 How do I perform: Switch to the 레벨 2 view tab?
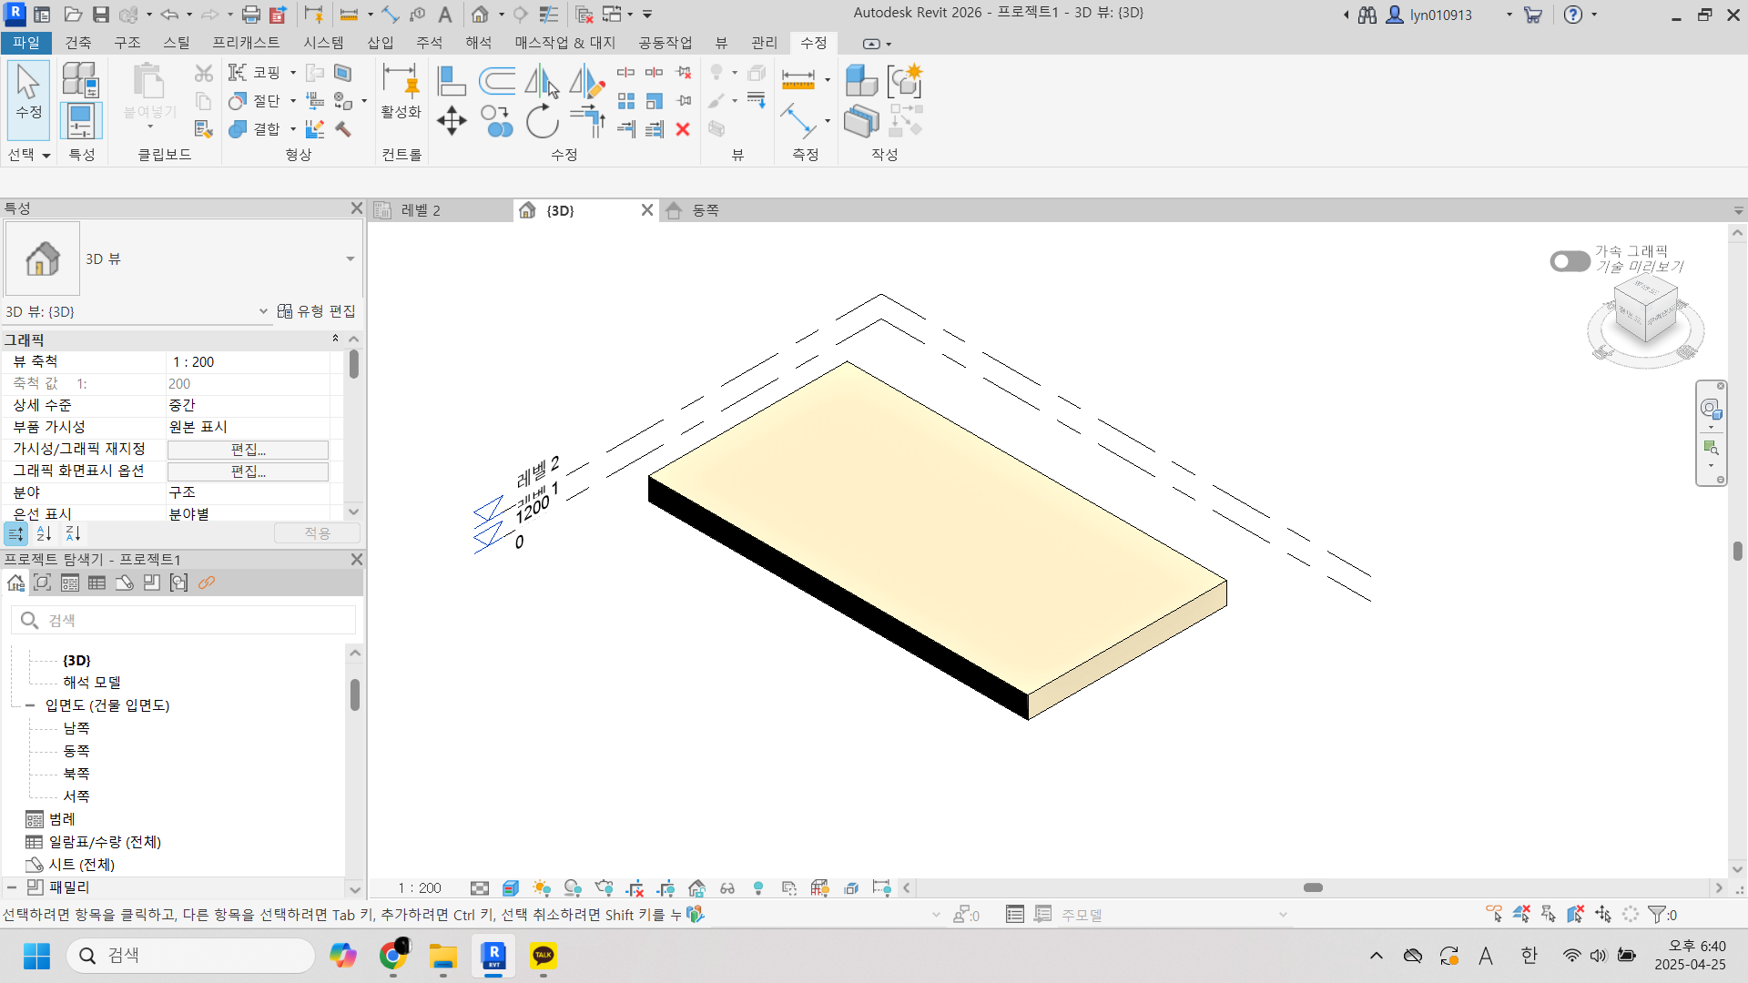click(421, 210)
